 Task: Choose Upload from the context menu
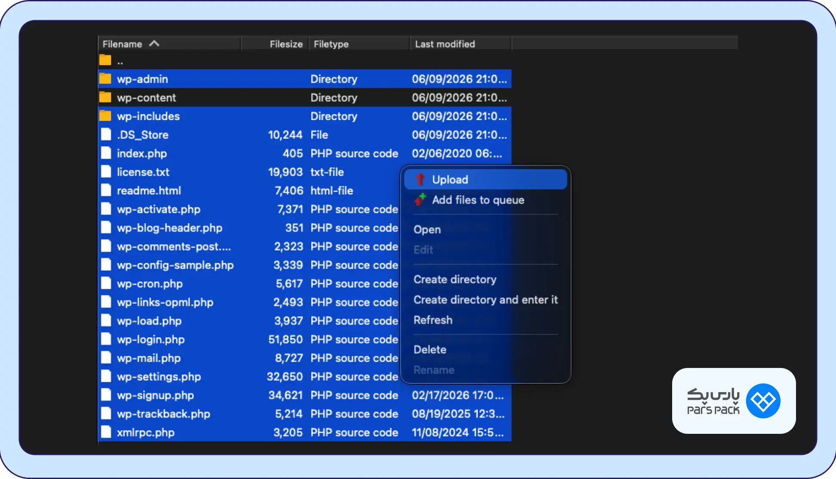tap(486, 179)
